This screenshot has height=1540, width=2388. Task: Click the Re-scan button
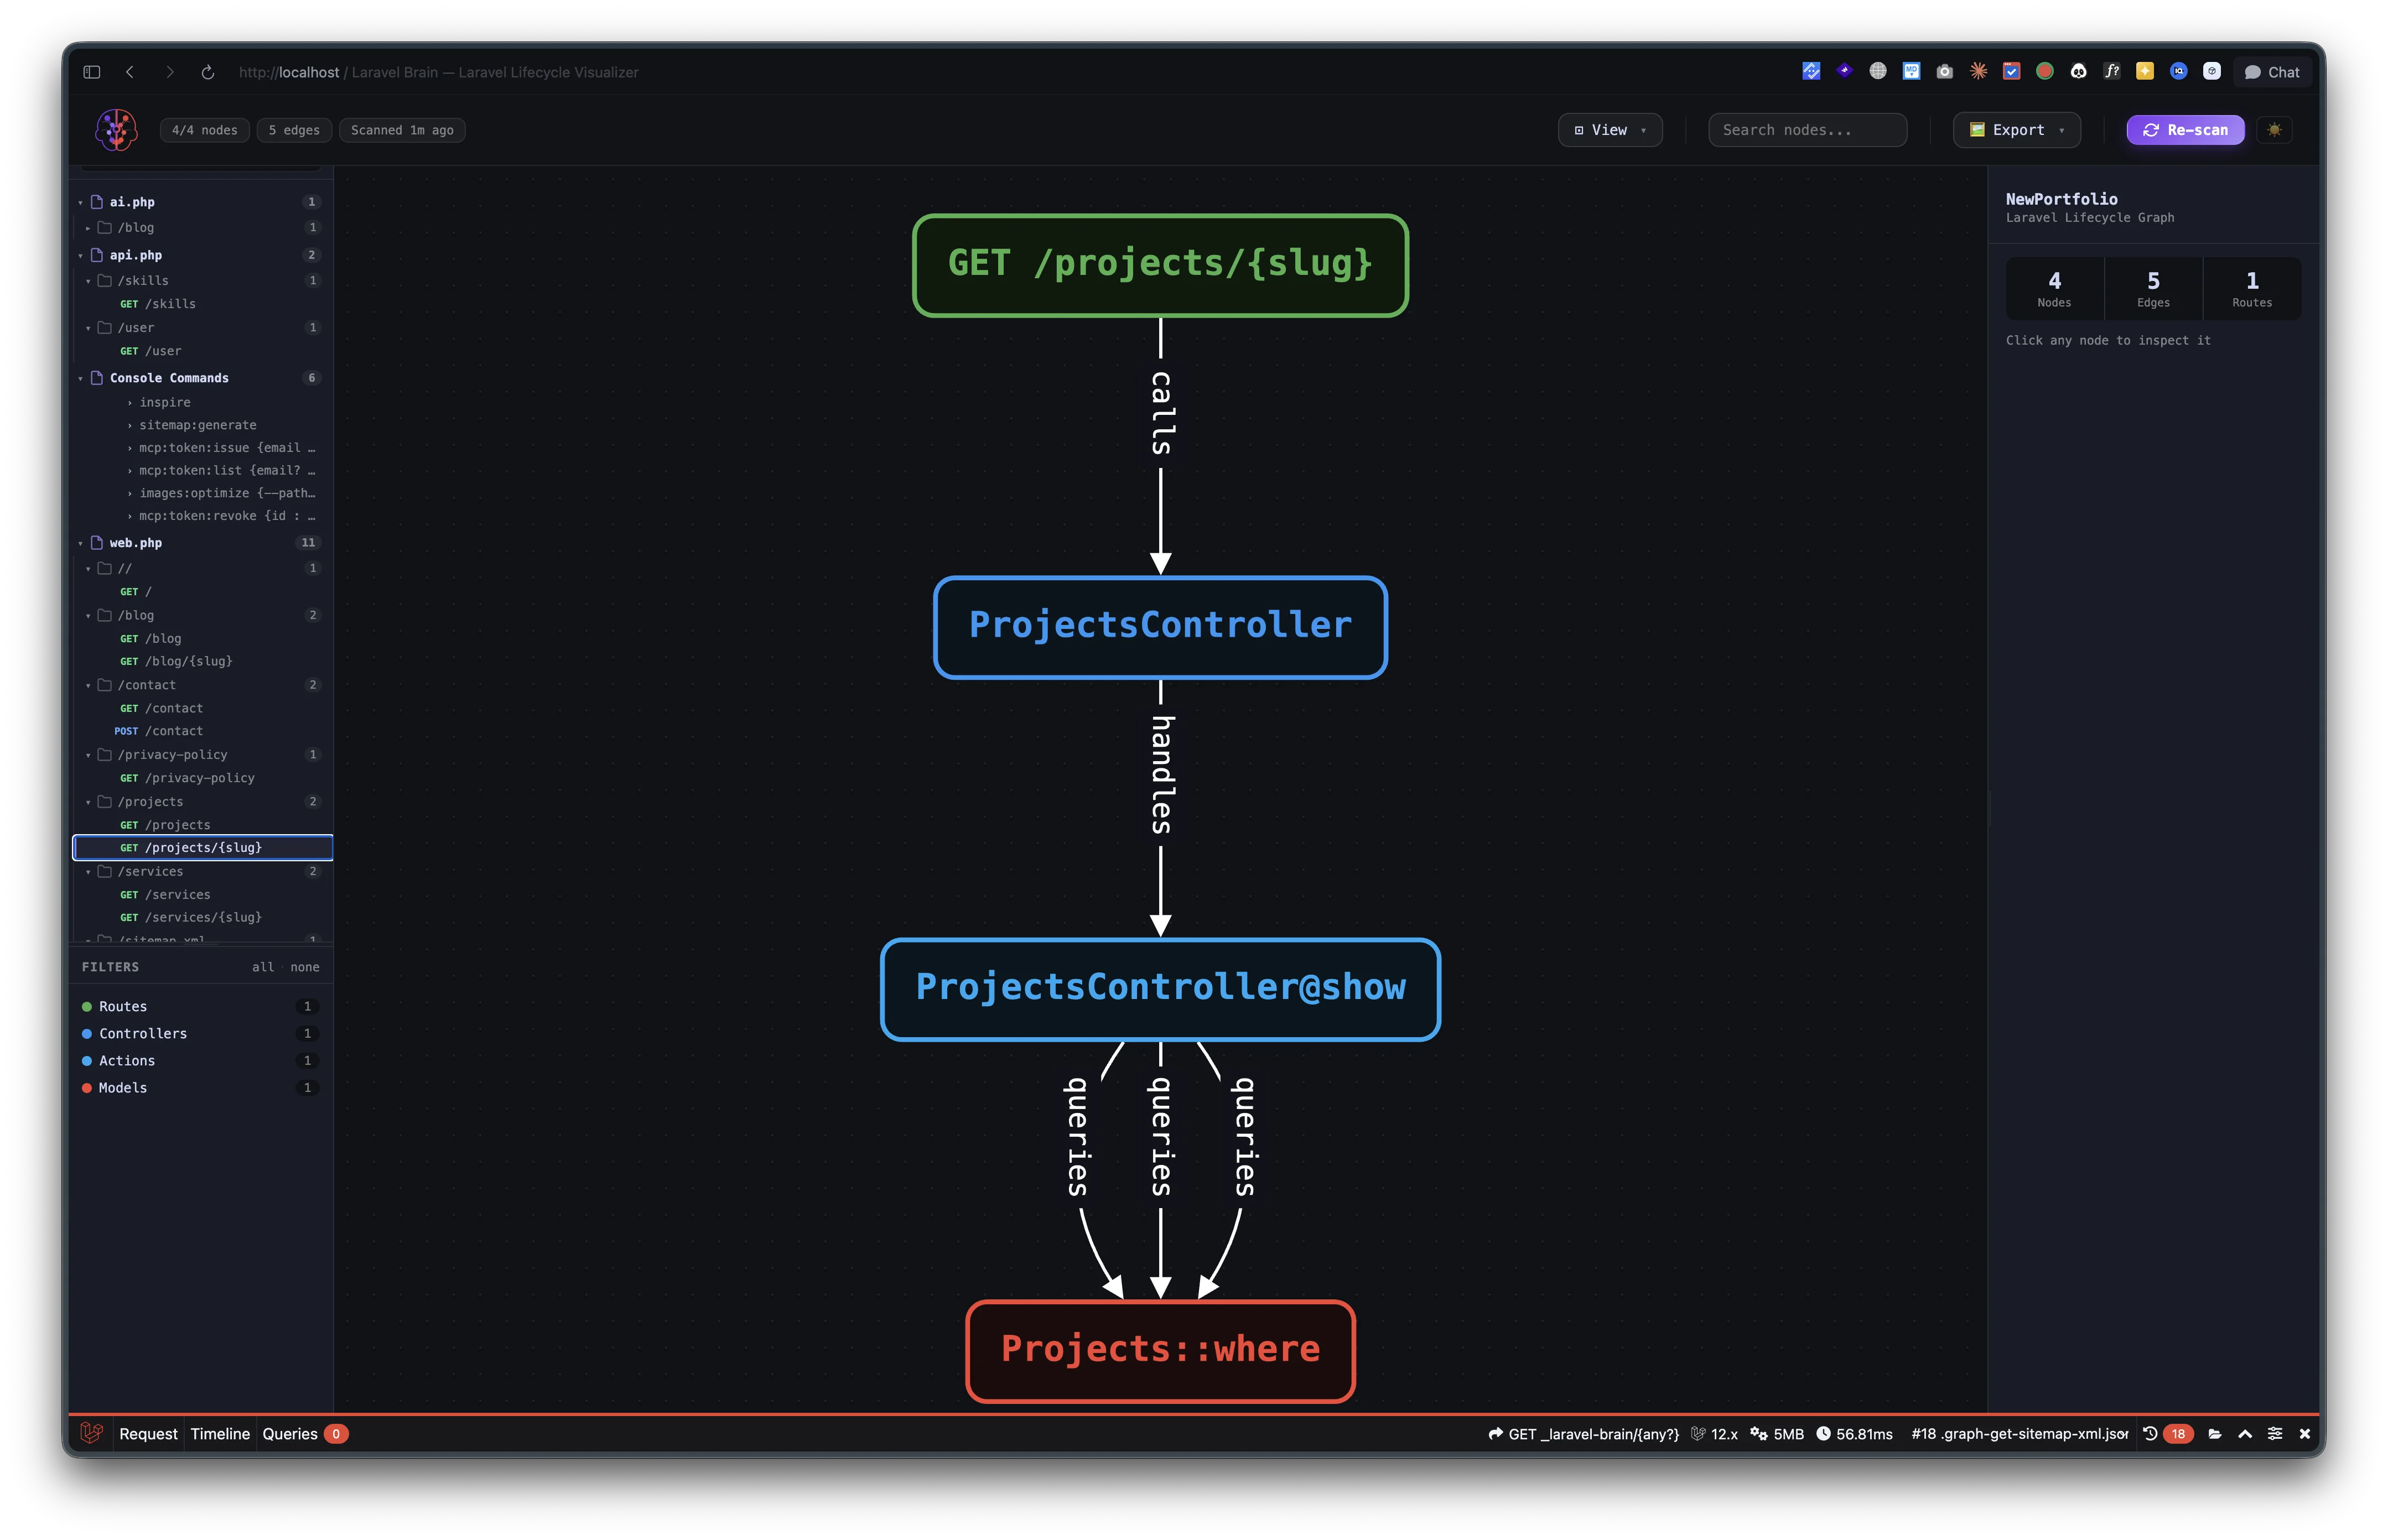click(2185, 130)
